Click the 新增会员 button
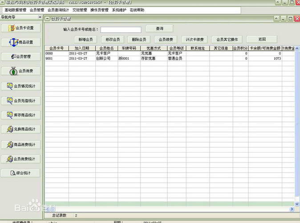 tap(85, 40)
